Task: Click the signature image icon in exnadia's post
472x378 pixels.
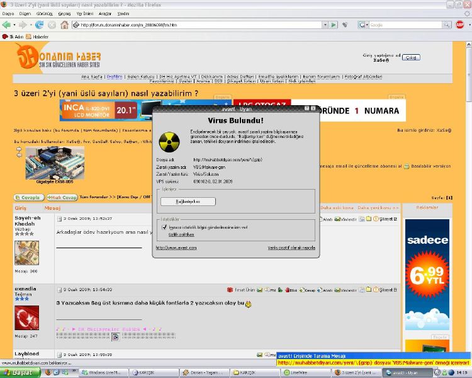Action: (x=116, y=336)
